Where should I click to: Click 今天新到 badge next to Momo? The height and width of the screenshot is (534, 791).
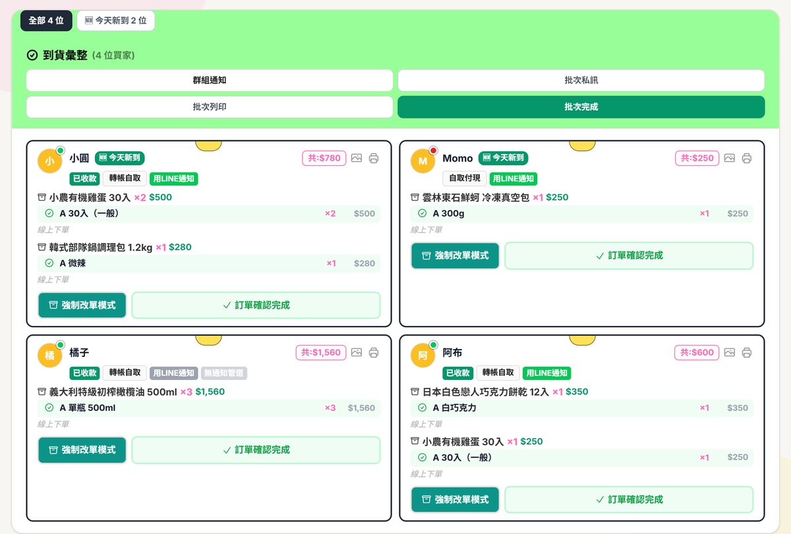tap(504, 158)
